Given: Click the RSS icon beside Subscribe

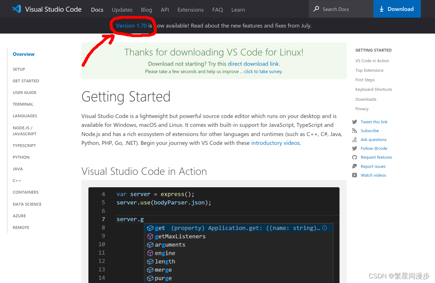Looking at the screenshot, I should 354,131.
